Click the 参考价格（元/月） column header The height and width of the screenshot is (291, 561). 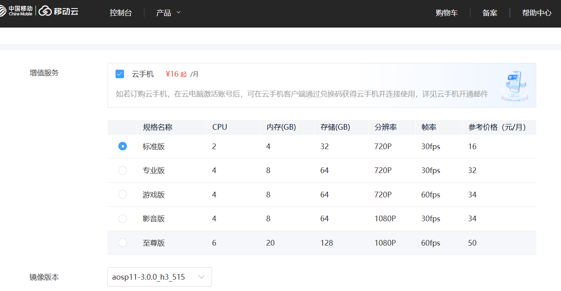[497, 127]
